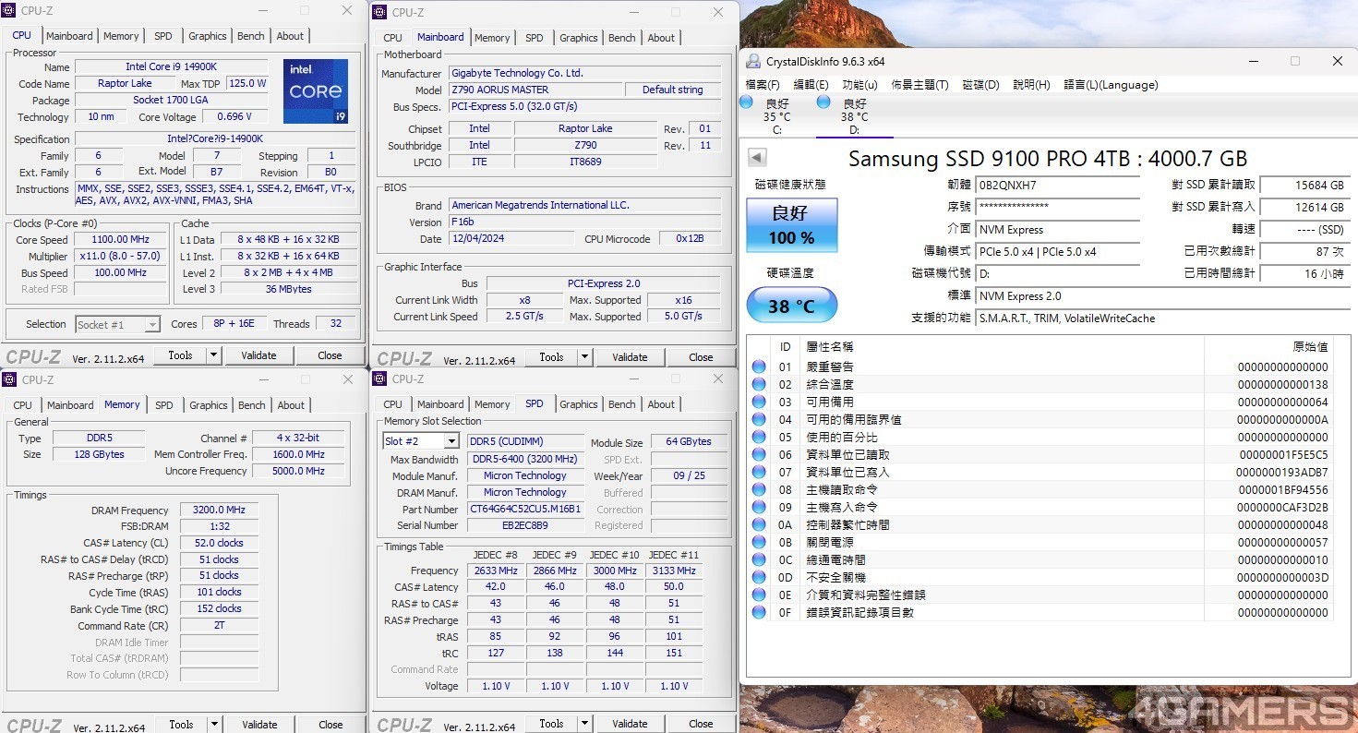
Task: Open Tools dropdown arrow in SPD window
Action: click(584, 724)
